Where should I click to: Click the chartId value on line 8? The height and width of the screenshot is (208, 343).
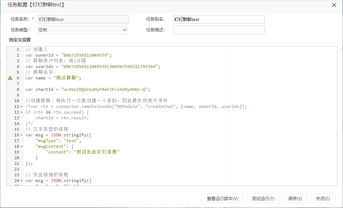pyautogui.click(x=104, y=89)
